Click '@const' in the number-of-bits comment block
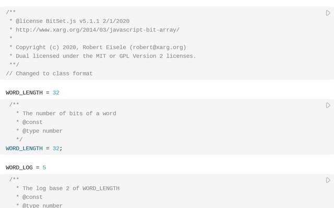This screenshot has width=334, height=208. pyautogui.click(x=32, y=122)
